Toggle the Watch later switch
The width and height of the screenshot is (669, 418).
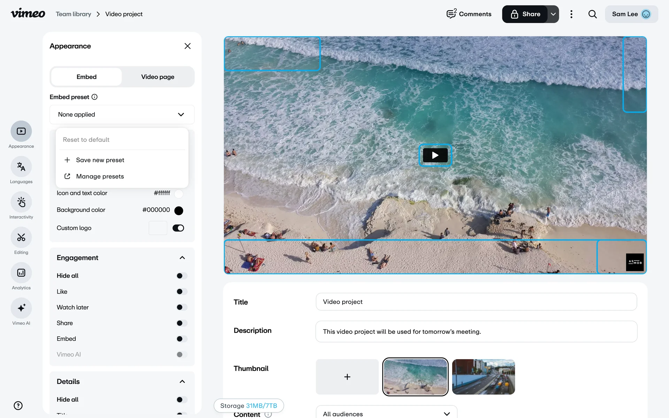182,307
